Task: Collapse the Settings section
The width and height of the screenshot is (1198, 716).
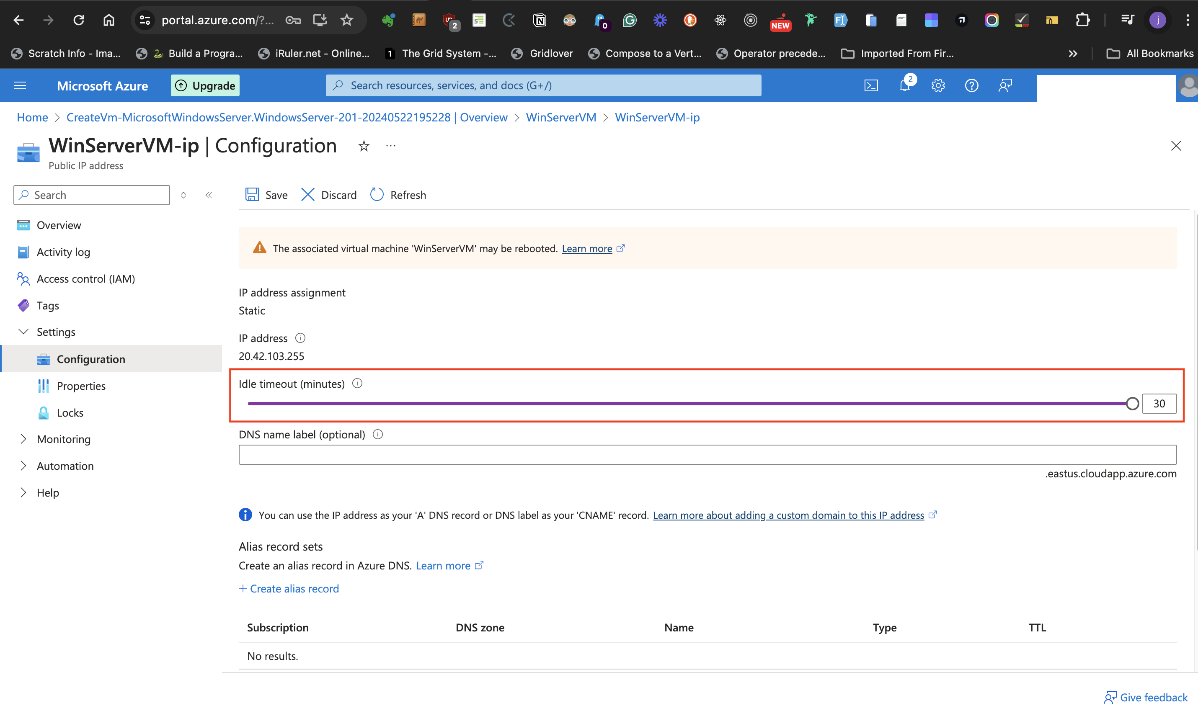Action: [x=23, y=332]
